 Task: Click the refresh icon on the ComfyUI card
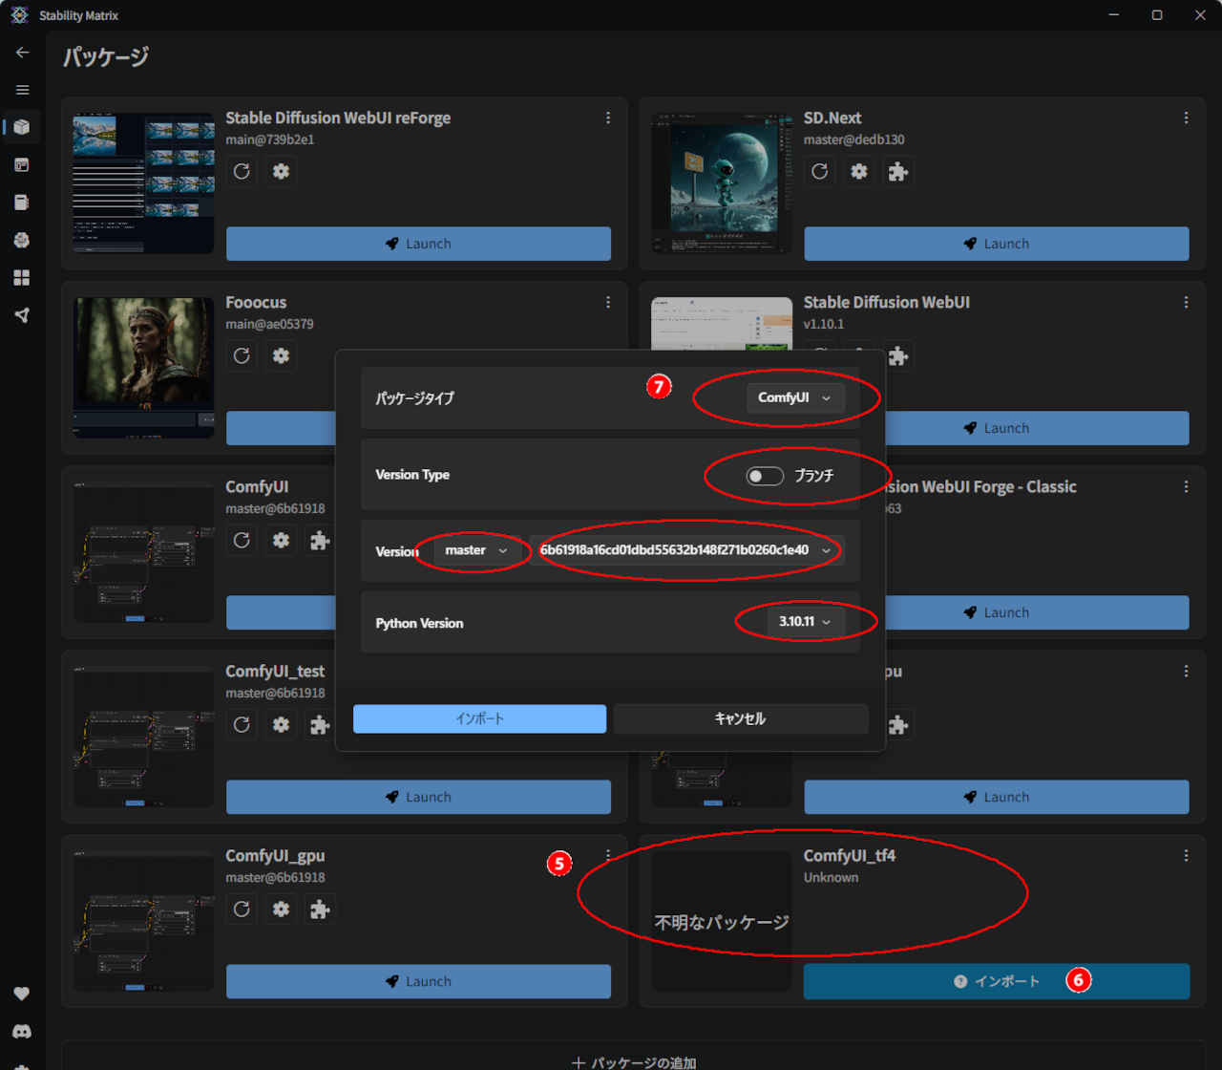(242, 540)
